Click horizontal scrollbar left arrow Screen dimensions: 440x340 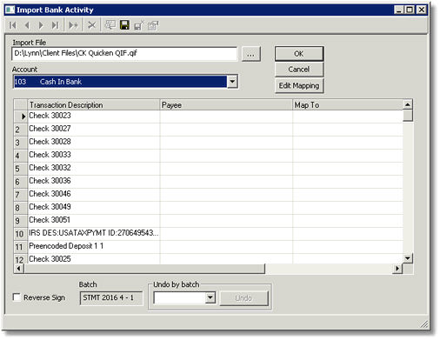tap(19, 269)
